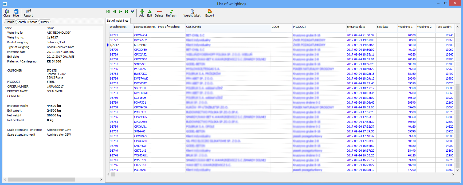The height and width of the screenshot is (185, 463).
Task: Switch to the History tab
Action: pyautogui.click(x=44, y=22)
